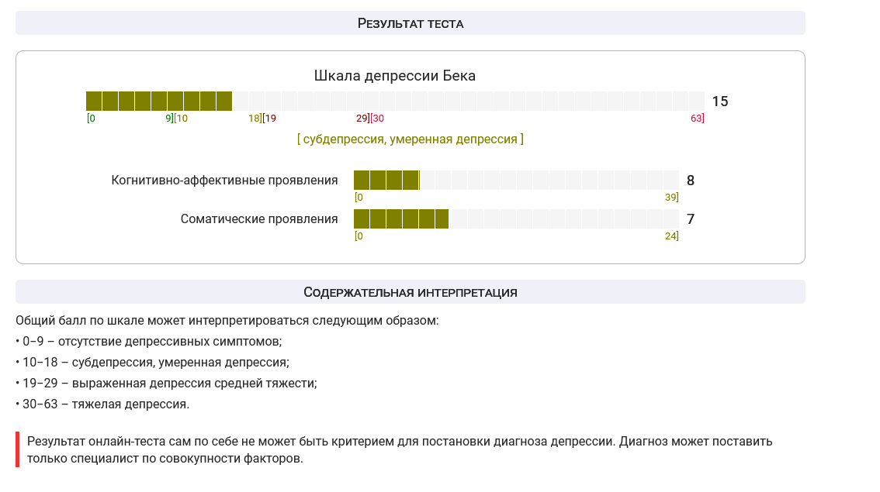Viewport: 880px width, 492px height.
Task: Click the 19–29 выраженная депрессия средней тяжести line
Action: pyautogui.click(x=166, y=384)
